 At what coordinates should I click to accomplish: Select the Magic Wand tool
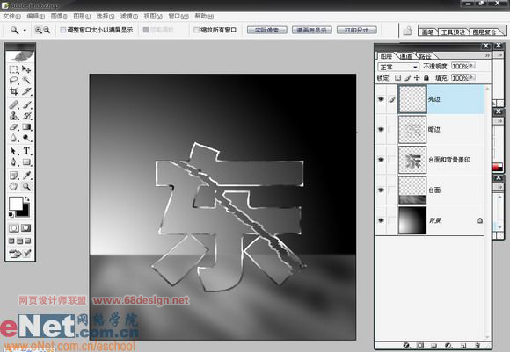[x=26, y=80]
